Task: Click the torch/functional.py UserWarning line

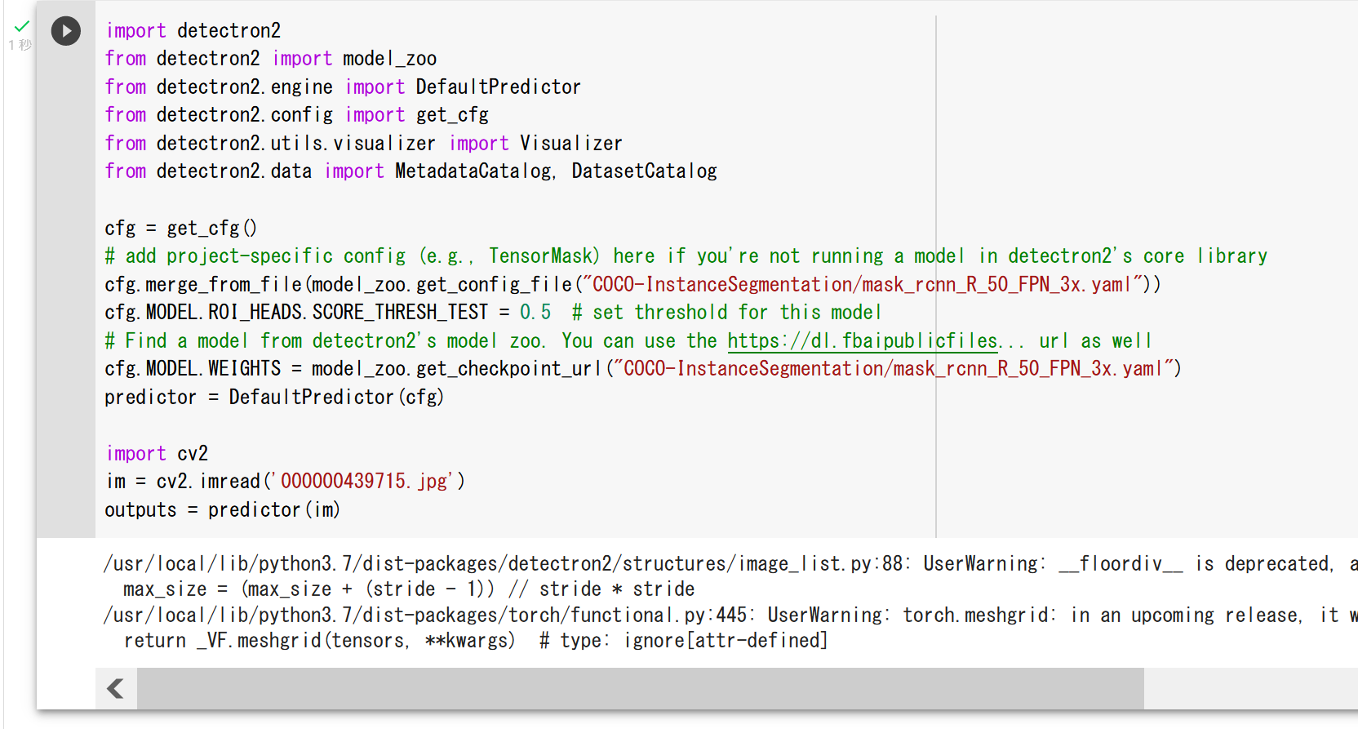Action: pos(730,616)
